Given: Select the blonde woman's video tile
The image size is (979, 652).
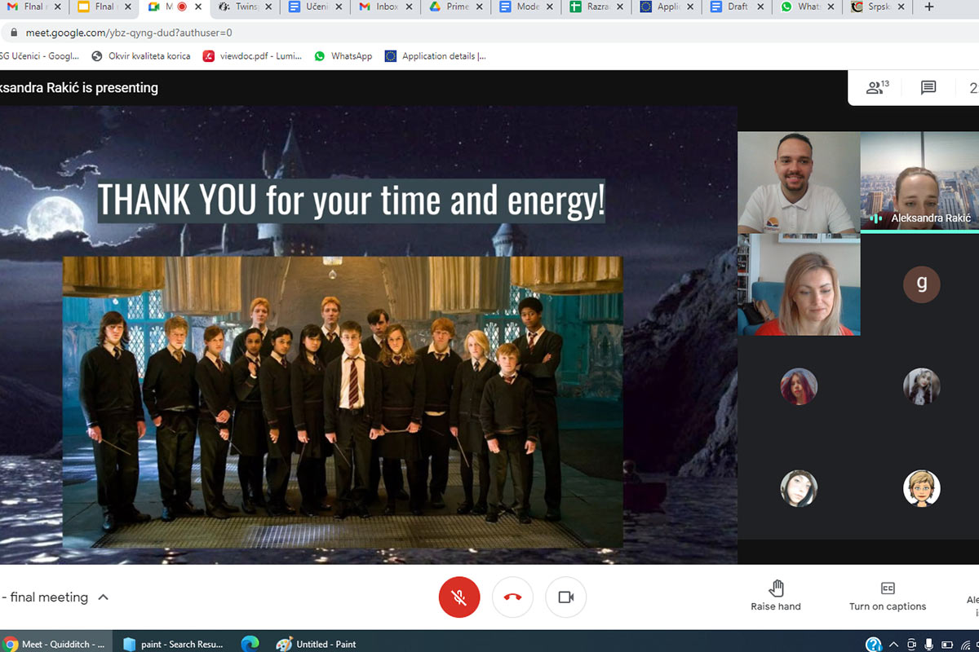Looking at the screenshot, I should (799, 284).
